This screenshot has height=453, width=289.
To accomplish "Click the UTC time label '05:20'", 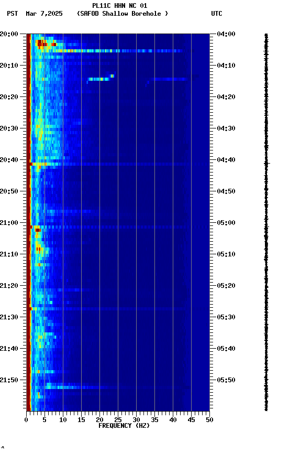I will point(226,286).
